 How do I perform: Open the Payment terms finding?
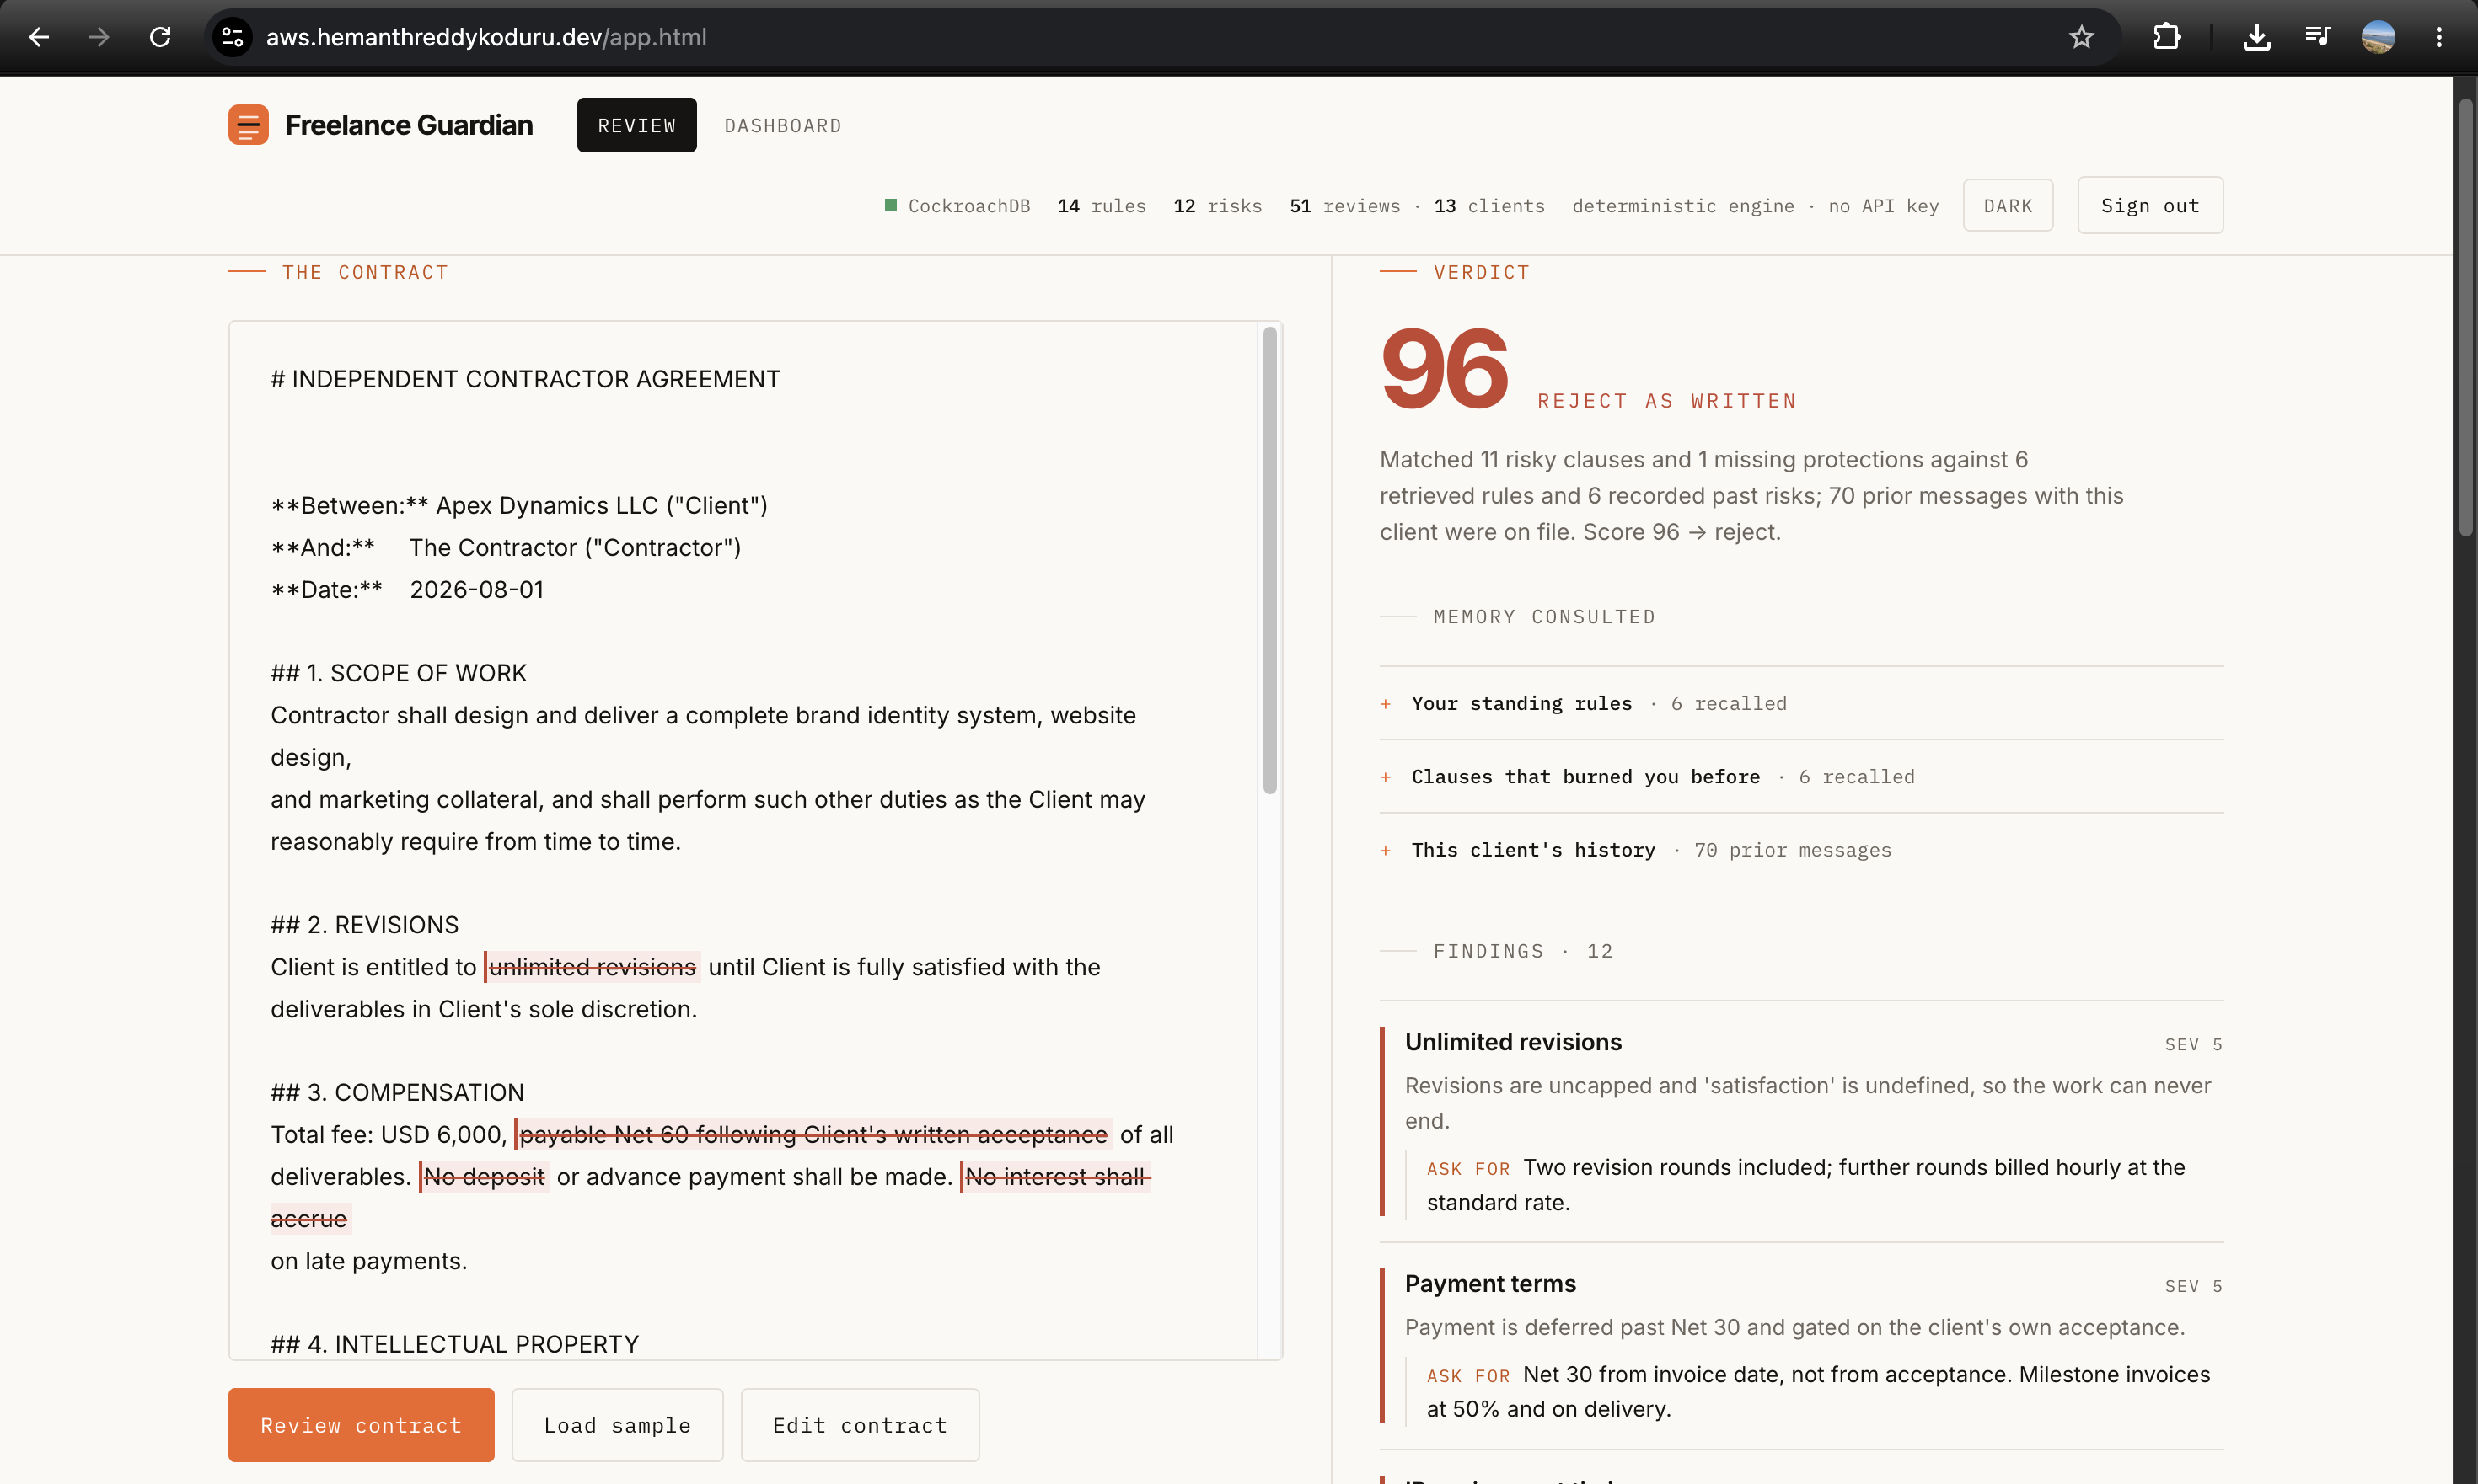tap(1800, 1345)
